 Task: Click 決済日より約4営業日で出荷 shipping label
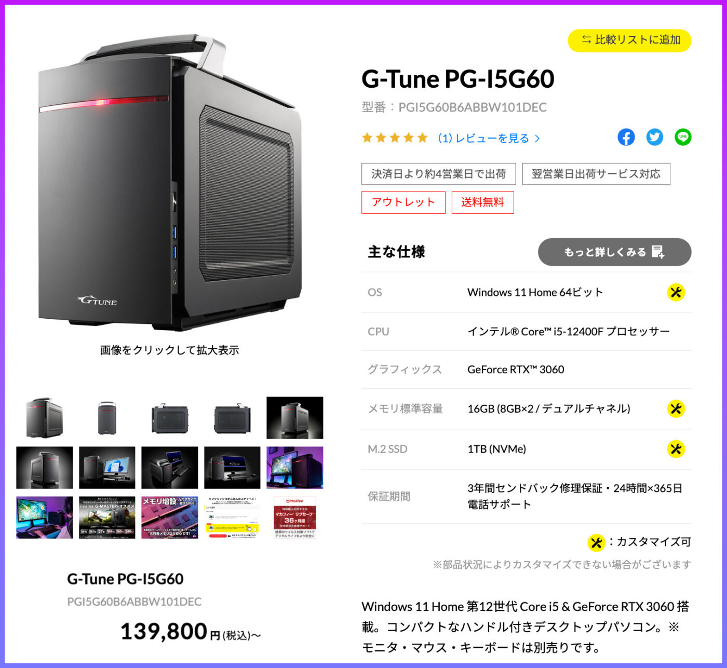pyautogui.click(x=439, y=174)
